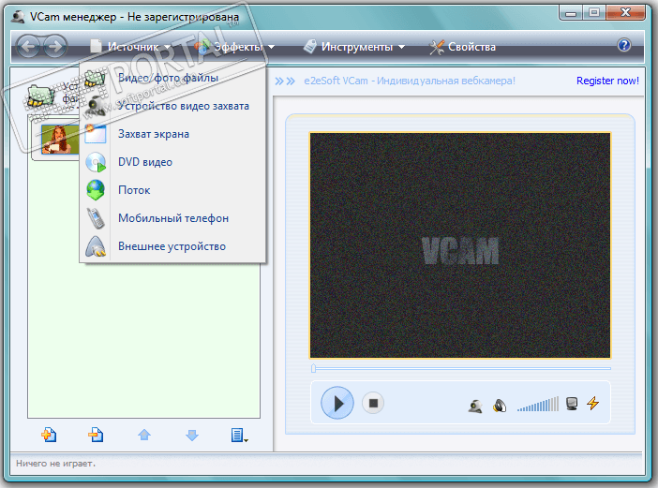
Task: Select the woman thumbnail in playlist
Action: 60,140
